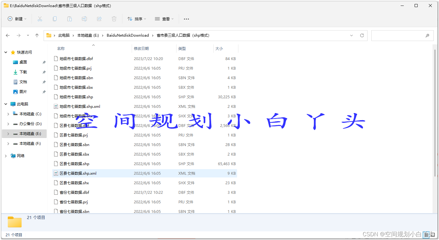Select file 区县七普数据.shx
The image size is (439, 240).
point(74,183)
